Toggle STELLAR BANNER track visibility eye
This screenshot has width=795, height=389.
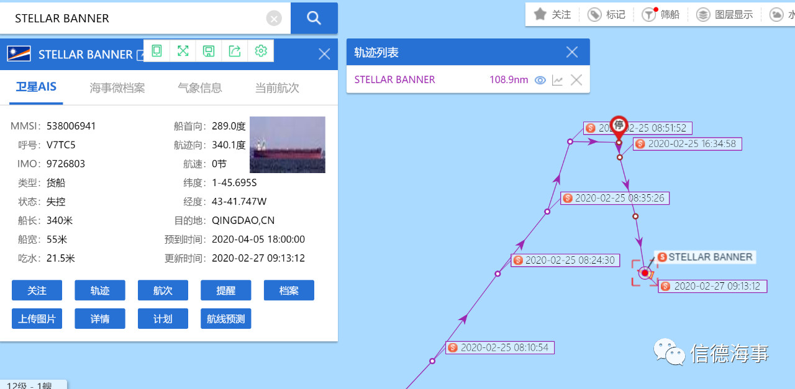(x=540, y=80)
